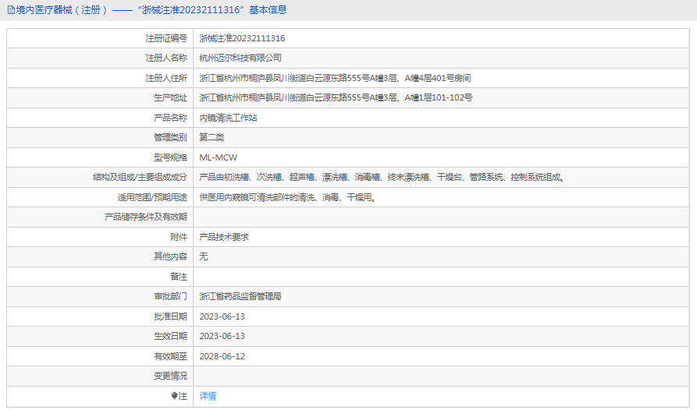Click the 产品名称 row label
Image resolution: width=697 pixels, height=410 pixels.
click(170, 118)
